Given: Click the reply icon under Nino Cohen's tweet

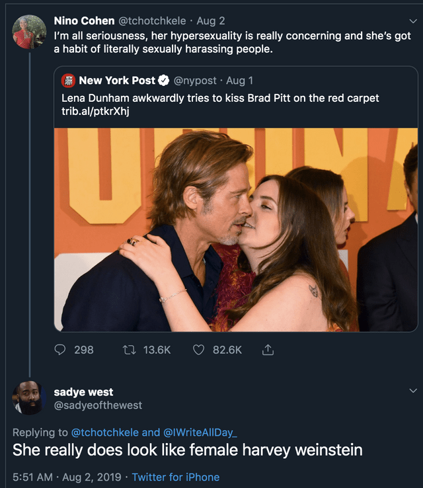Looking at the screenshot, I should [x=61, y=350].
